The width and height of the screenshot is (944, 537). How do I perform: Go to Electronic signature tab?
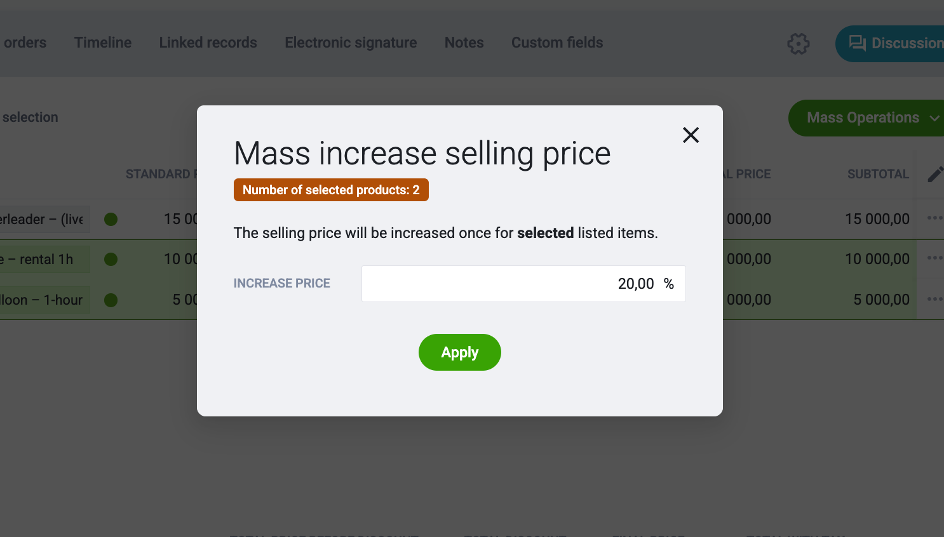[351, 43]
